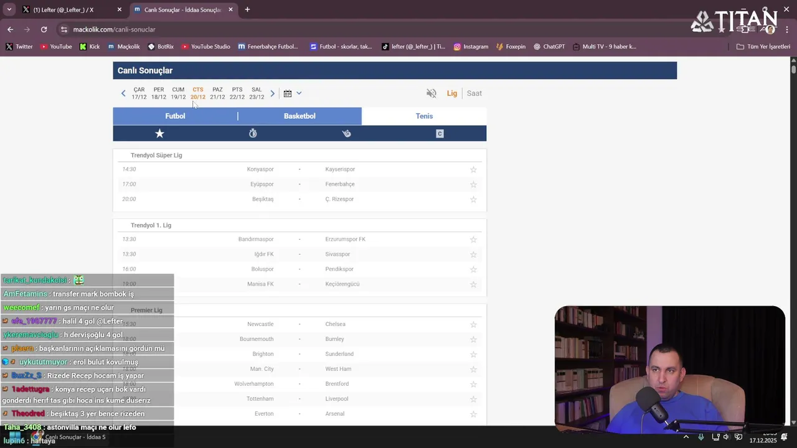This screenshot has height=448, width=797.
Task: Star the Boluspor - Pendikspor match
Action: pyautogui.click(x=473, y=269)
